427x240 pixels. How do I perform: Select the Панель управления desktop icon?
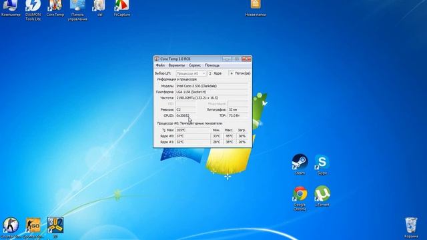pyautogui.click(x=77, y=10)
